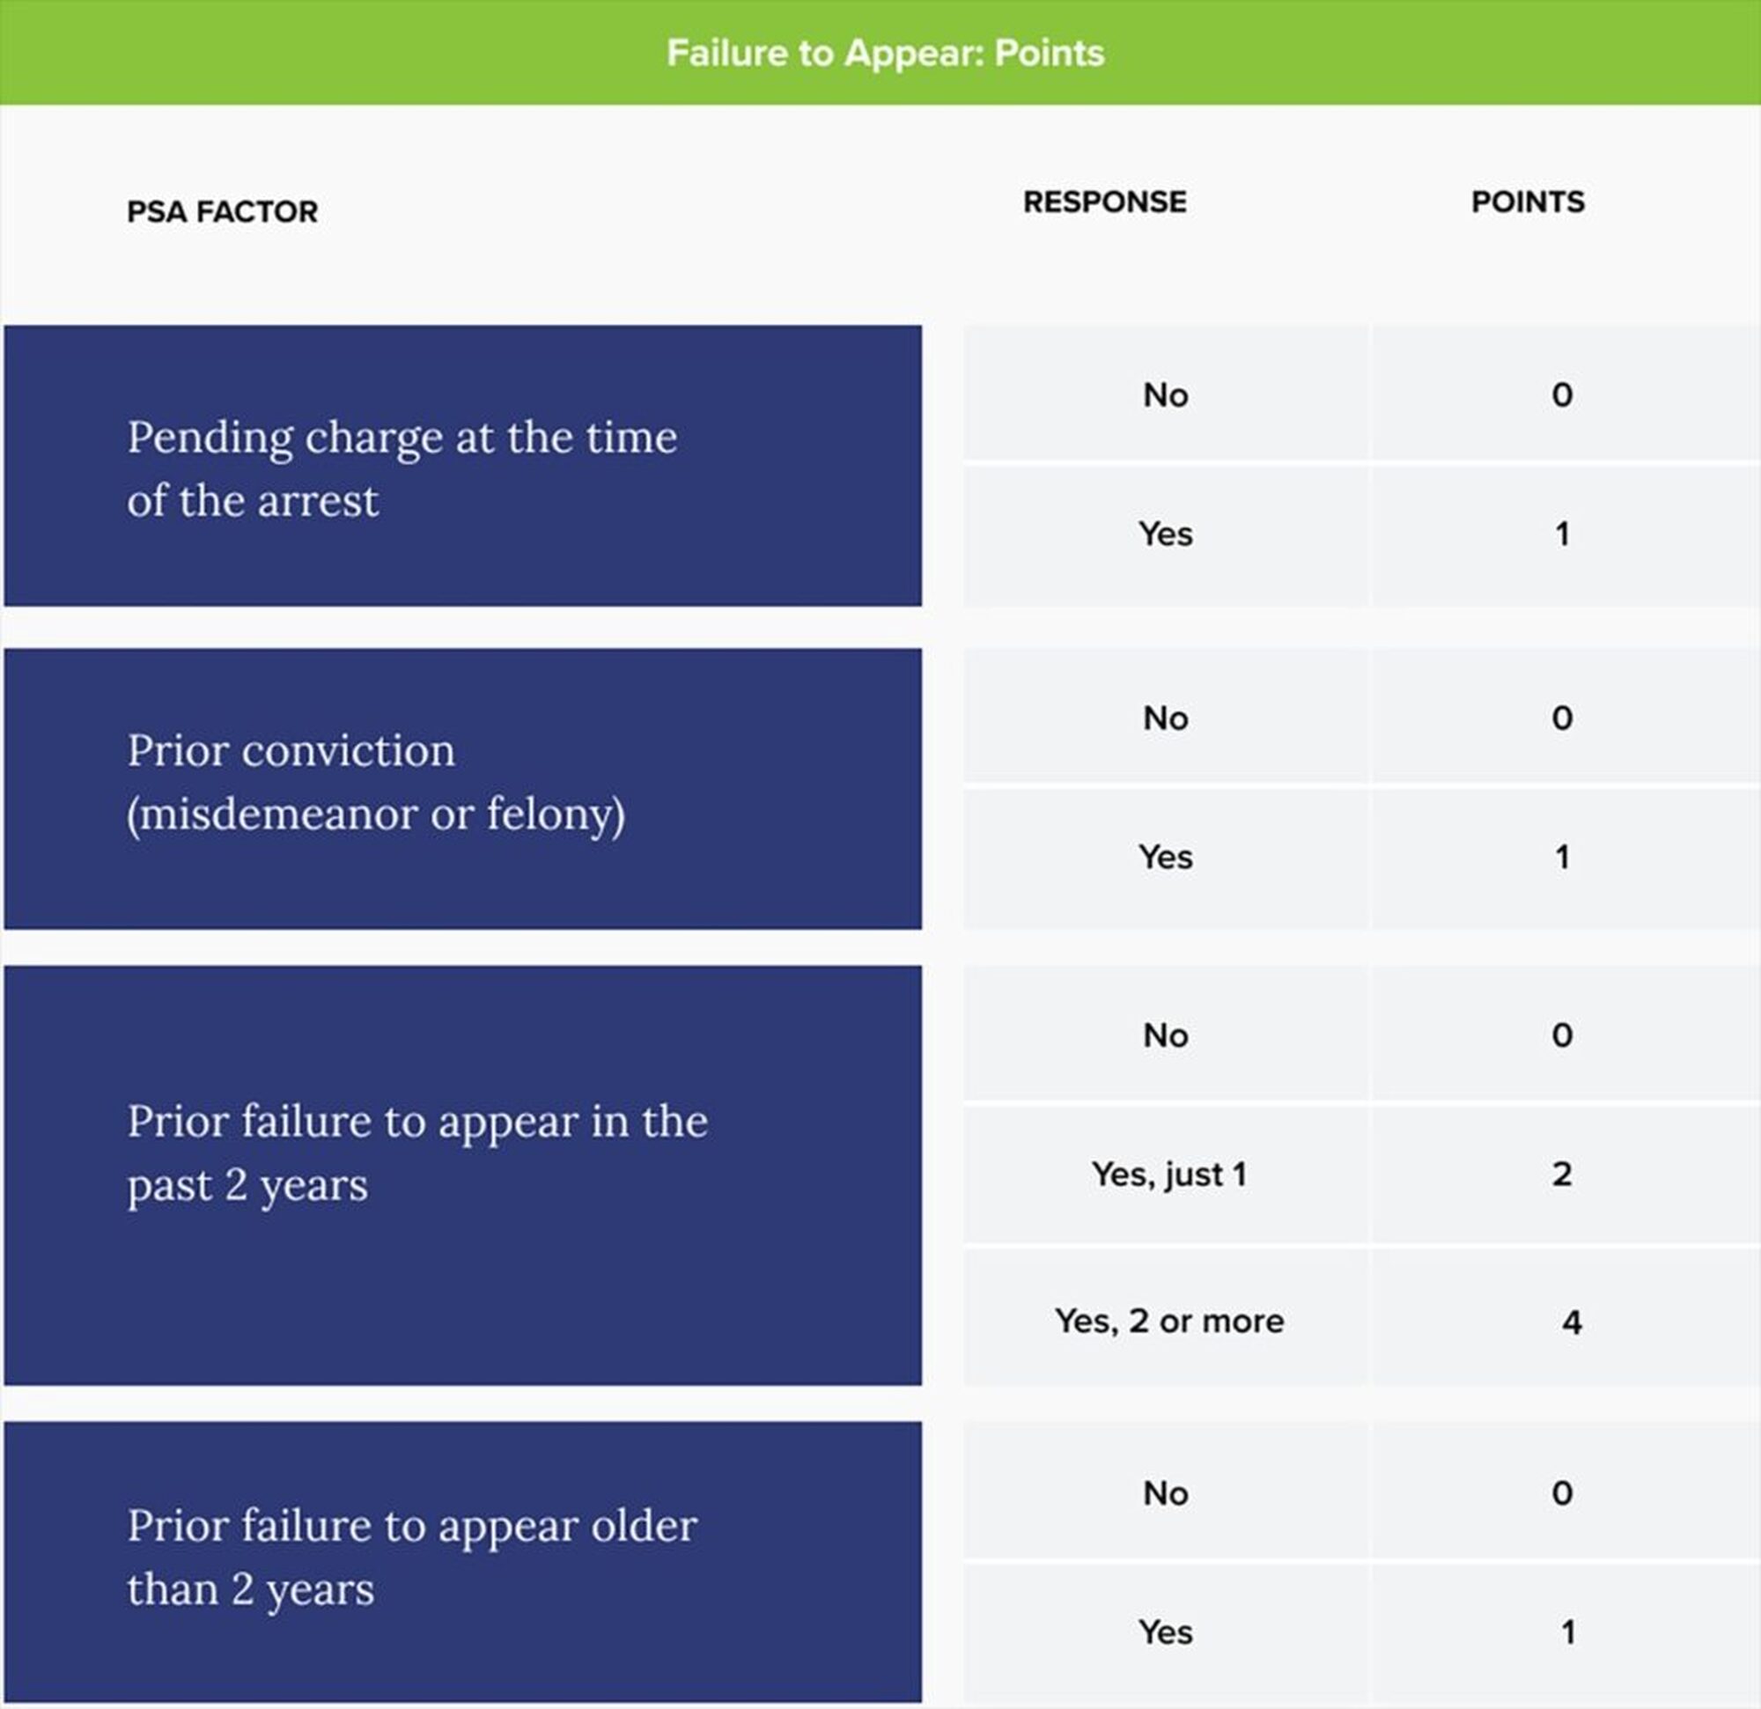The image size is (1761, 1709).
Task: Click the 'Failure to Appear: Points' green header
Action: click(885, 53)
